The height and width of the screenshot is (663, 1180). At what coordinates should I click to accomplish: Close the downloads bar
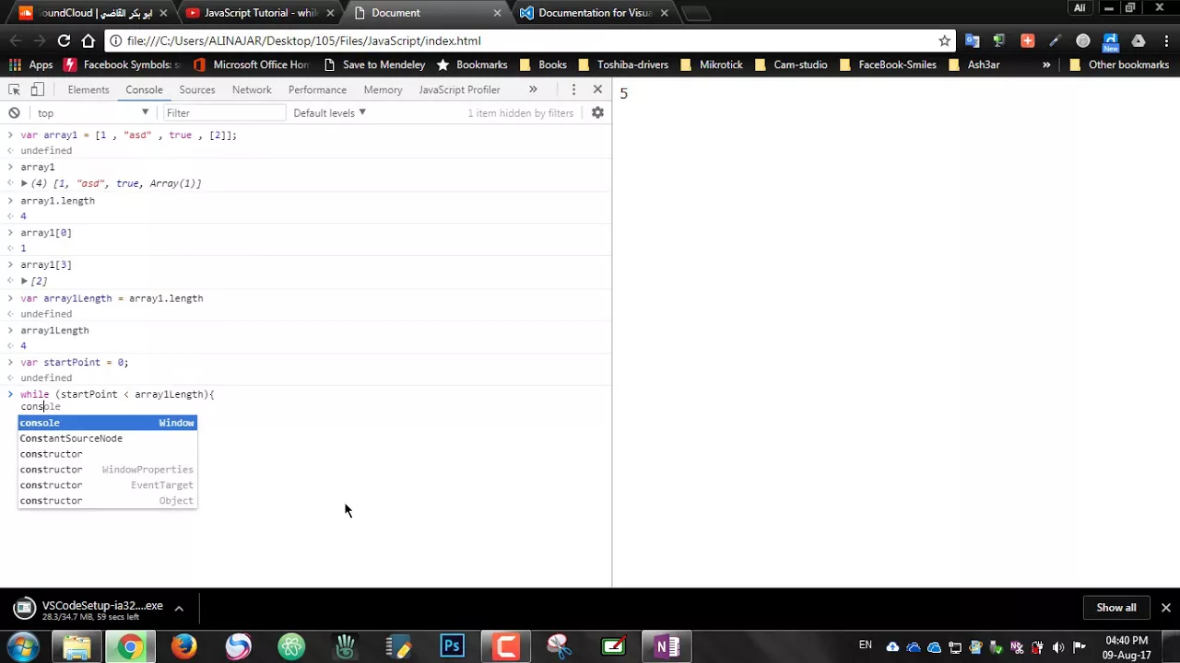click(1165, 608)
